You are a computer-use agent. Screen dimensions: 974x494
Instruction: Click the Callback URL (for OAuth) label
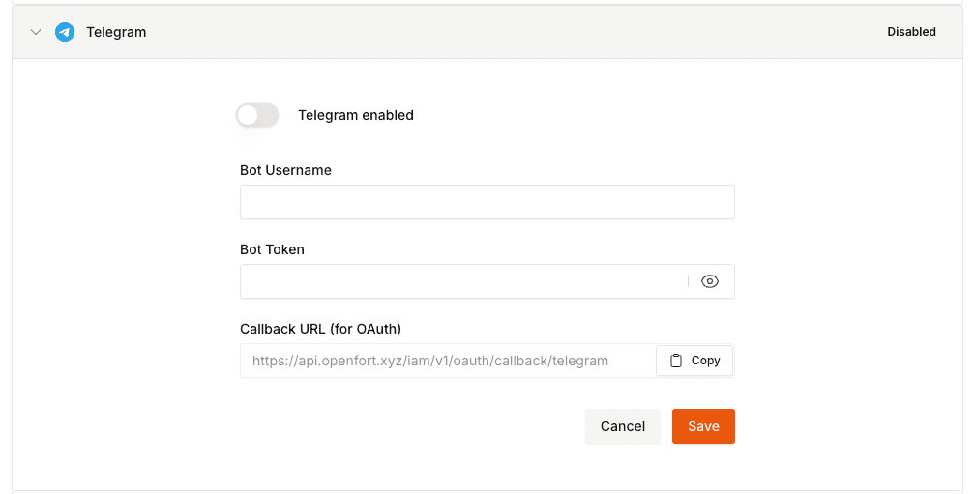320,329
